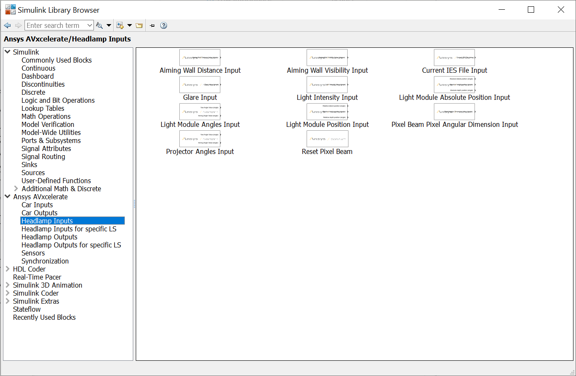The image size is (576, 376).
Task: Click the new model icon
Action: click(x=120, y=25)
